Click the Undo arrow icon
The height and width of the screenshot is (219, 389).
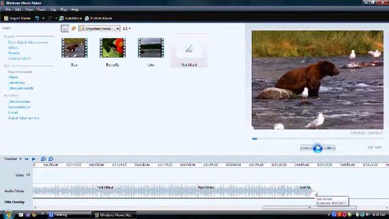[x=37, y=18]
